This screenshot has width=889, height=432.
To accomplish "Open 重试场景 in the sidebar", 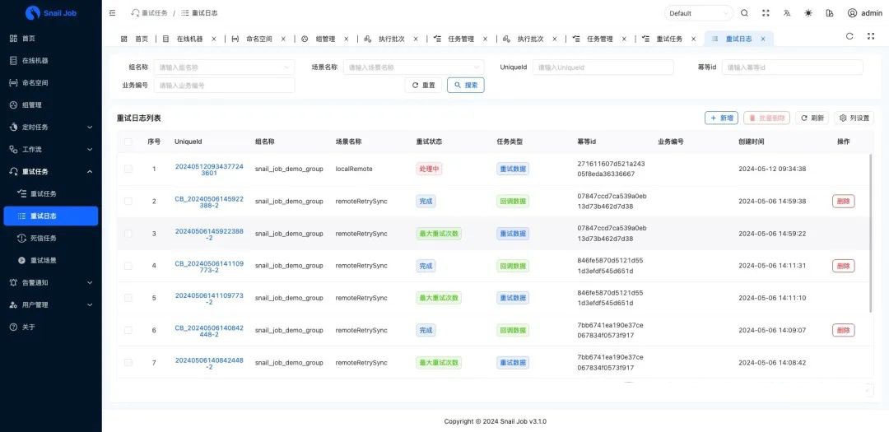I will pyautogui.click(x=44, y=260).
